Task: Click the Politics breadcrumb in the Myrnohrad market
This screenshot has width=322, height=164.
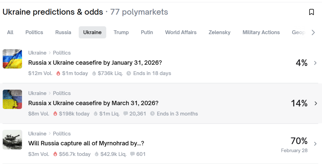Action: (62, 134)
